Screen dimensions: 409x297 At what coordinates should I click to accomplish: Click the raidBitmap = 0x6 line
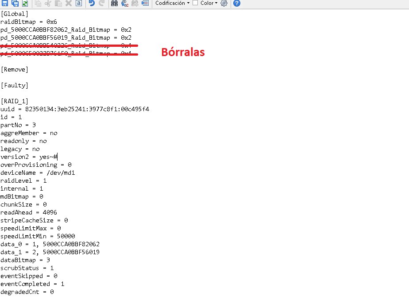(29, 22)
